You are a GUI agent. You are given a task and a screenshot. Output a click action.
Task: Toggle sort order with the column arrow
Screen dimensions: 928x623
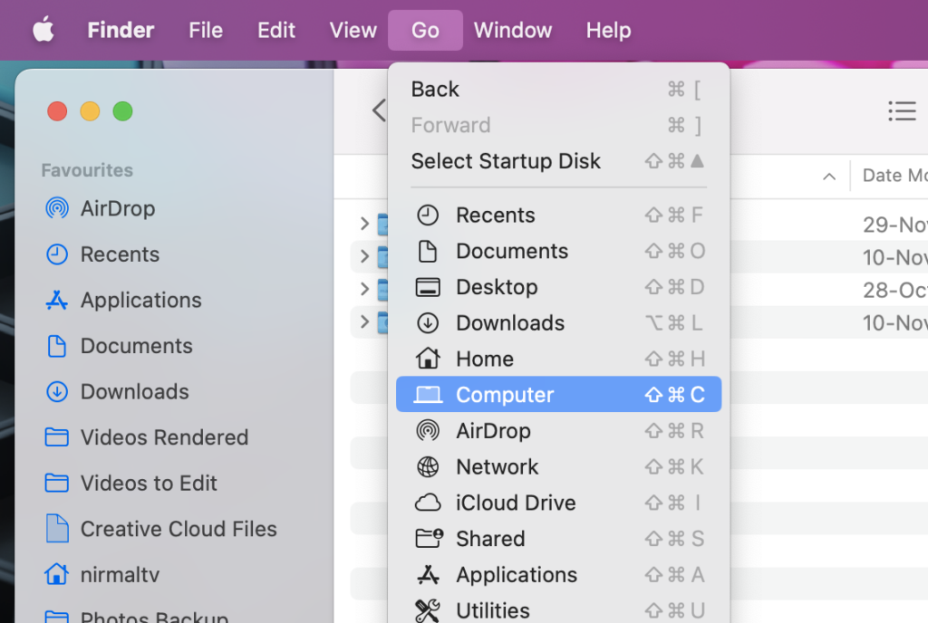pyautogui.click(x=829, y=177)
